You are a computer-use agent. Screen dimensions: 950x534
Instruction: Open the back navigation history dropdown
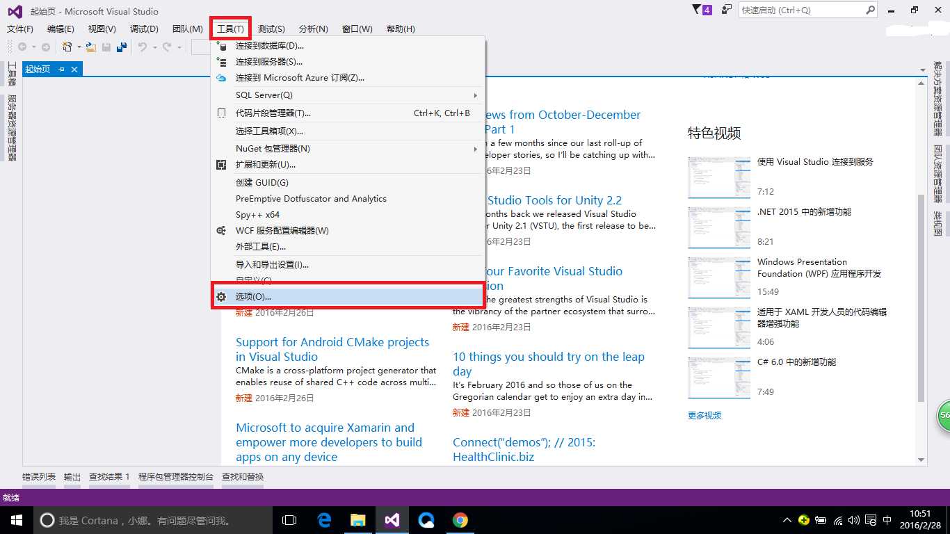pyautogui.click(x=33, y=47)
